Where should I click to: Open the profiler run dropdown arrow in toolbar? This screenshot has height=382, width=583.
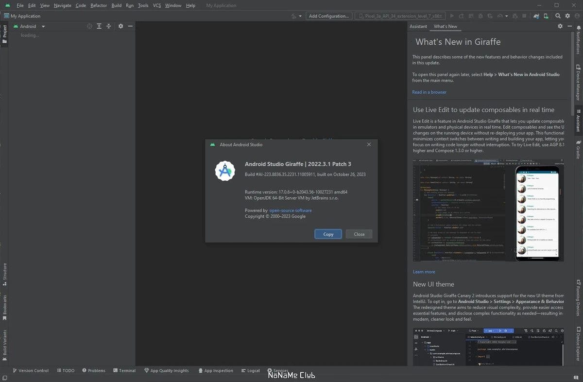tap(507, 16)
